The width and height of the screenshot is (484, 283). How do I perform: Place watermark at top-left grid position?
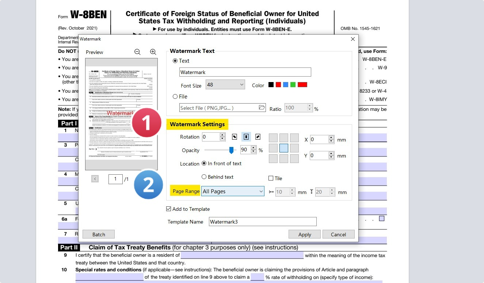[x=273, y=138]
